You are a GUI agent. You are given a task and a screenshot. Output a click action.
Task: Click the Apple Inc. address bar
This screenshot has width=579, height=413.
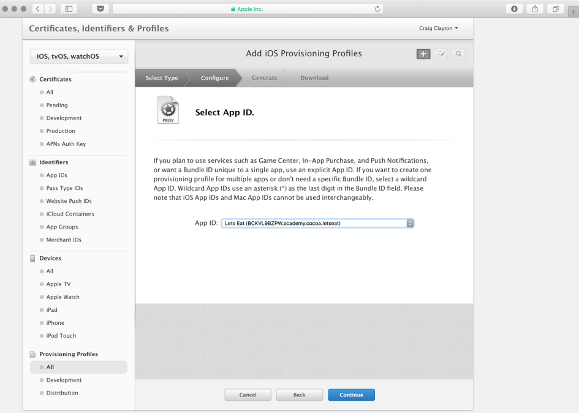[x=248, y=9]
